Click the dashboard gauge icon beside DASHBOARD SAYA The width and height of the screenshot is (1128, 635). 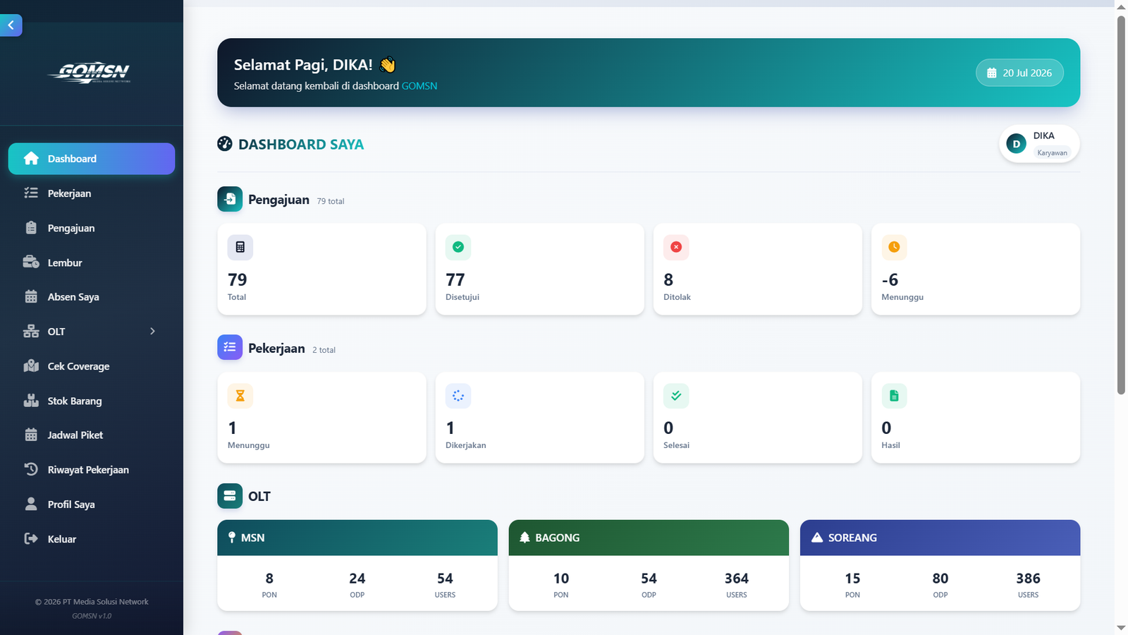tap(225, 144)
